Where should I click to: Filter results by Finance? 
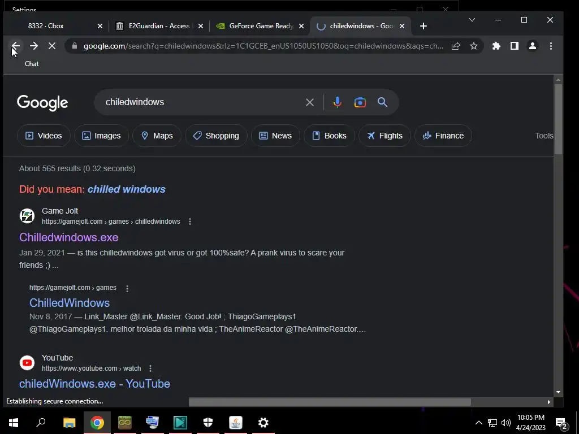(x=443, y=136)
